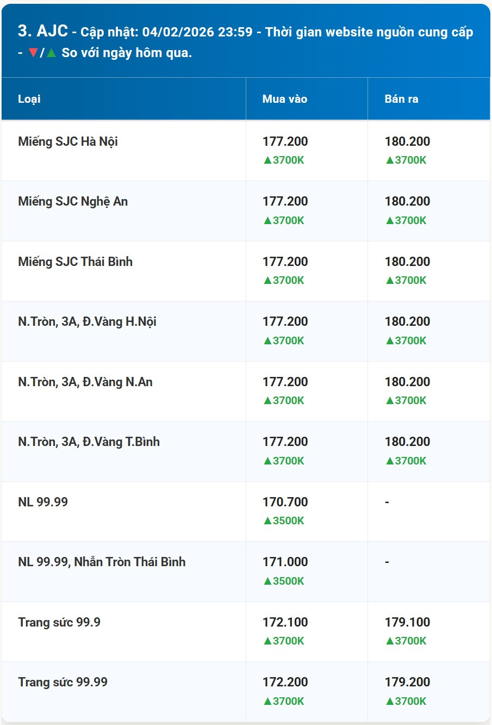Click green arrow under Trang sức 99.99 buy price
The image size is (492, 725).
[267, 701]
